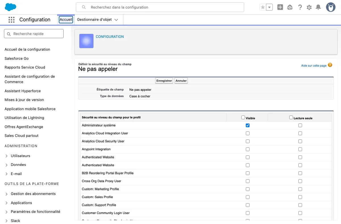Open Accueil de la configuration
341x224 pixels.
point(27,50)
